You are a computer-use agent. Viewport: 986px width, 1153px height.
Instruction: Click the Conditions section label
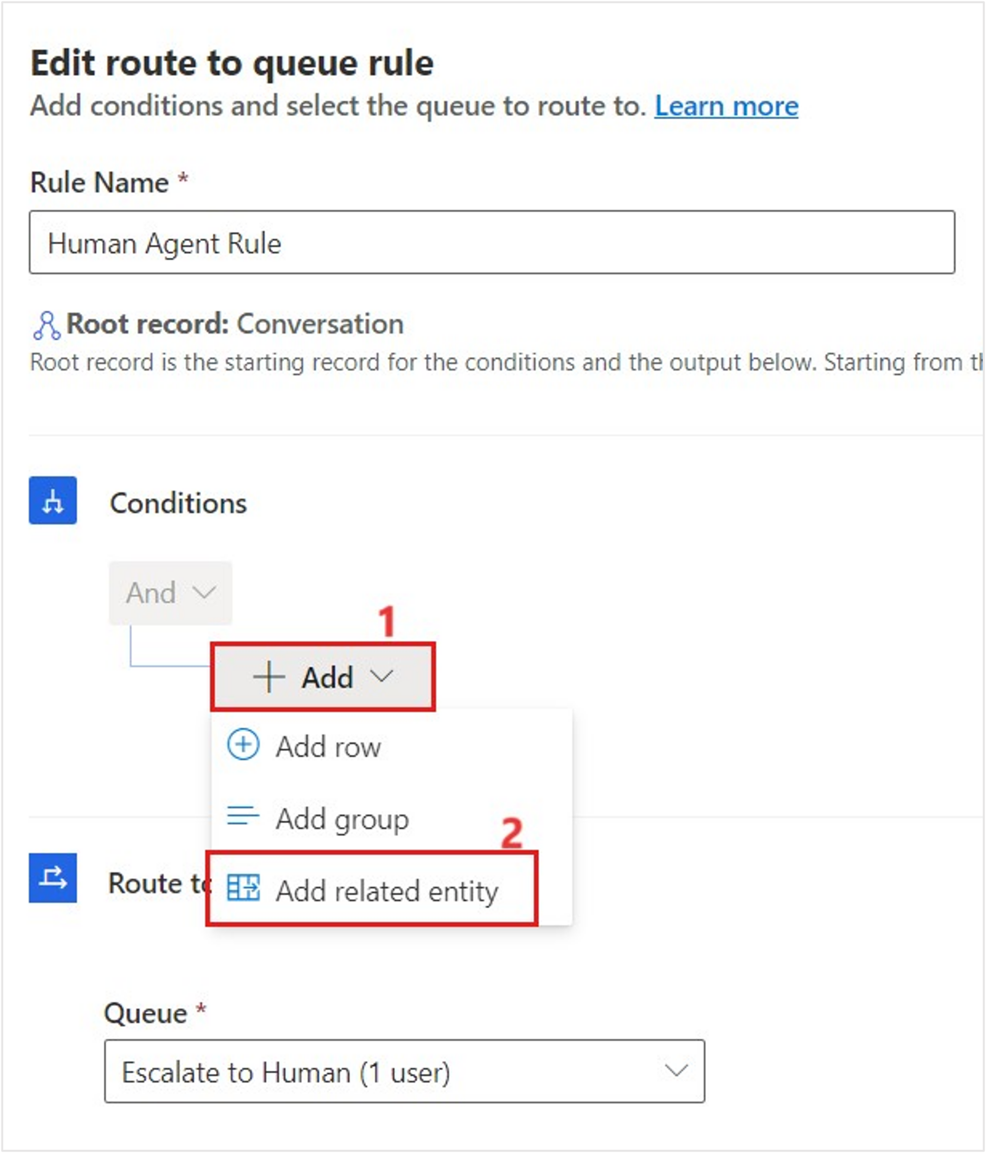(x=178, y=503)
